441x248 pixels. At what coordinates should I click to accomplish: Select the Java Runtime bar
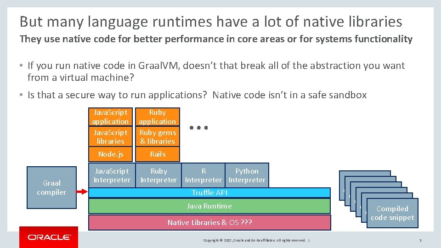tap(209, 206)
